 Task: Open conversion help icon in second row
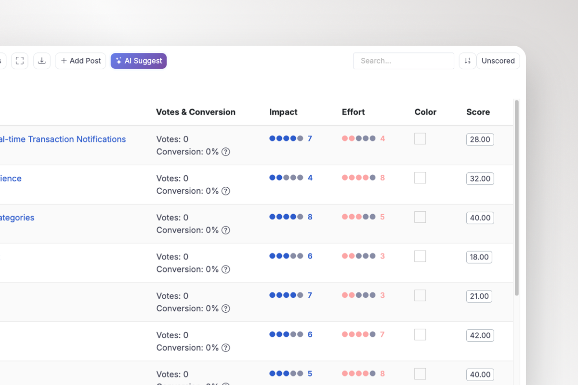[x=225, y=191]
